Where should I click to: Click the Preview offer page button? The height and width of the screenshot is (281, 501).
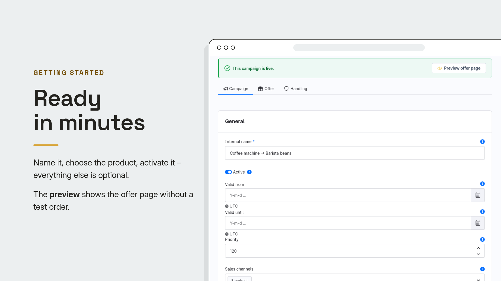[x=459, y=68]
